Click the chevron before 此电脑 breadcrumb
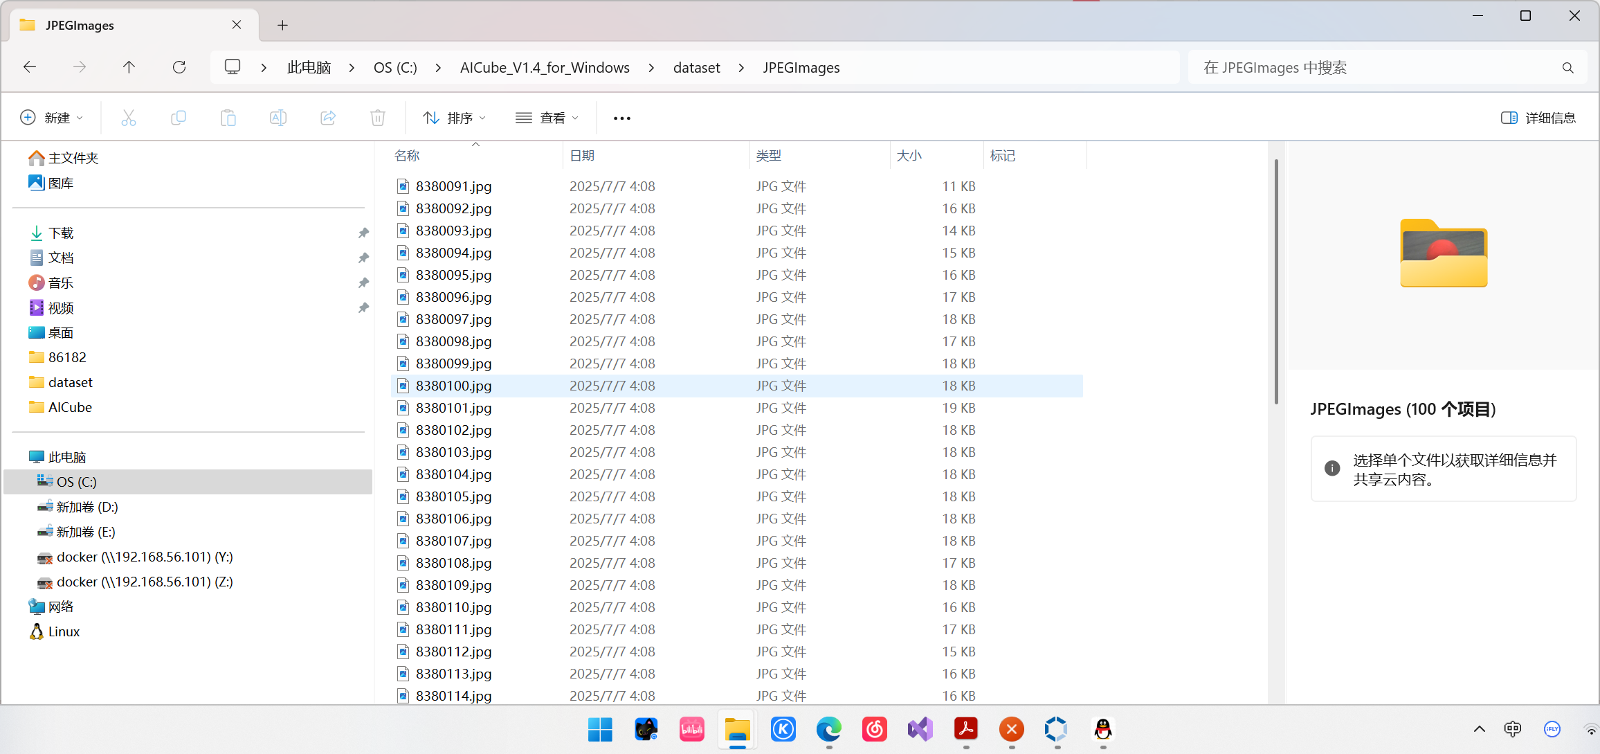The height and width of the screenshot is (754, 1600). [264, 68]
